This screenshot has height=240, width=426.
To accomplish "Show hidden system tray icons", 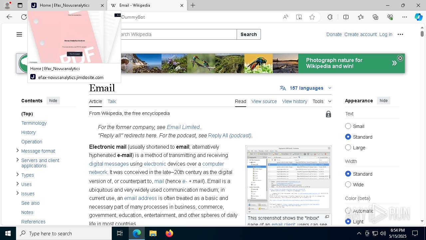I will tap(359, 233).
